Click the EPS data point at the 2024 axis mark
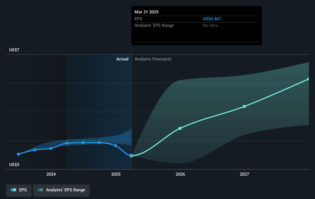The height and width of the screenshot is (199, 315). click(x=51, y=148)
